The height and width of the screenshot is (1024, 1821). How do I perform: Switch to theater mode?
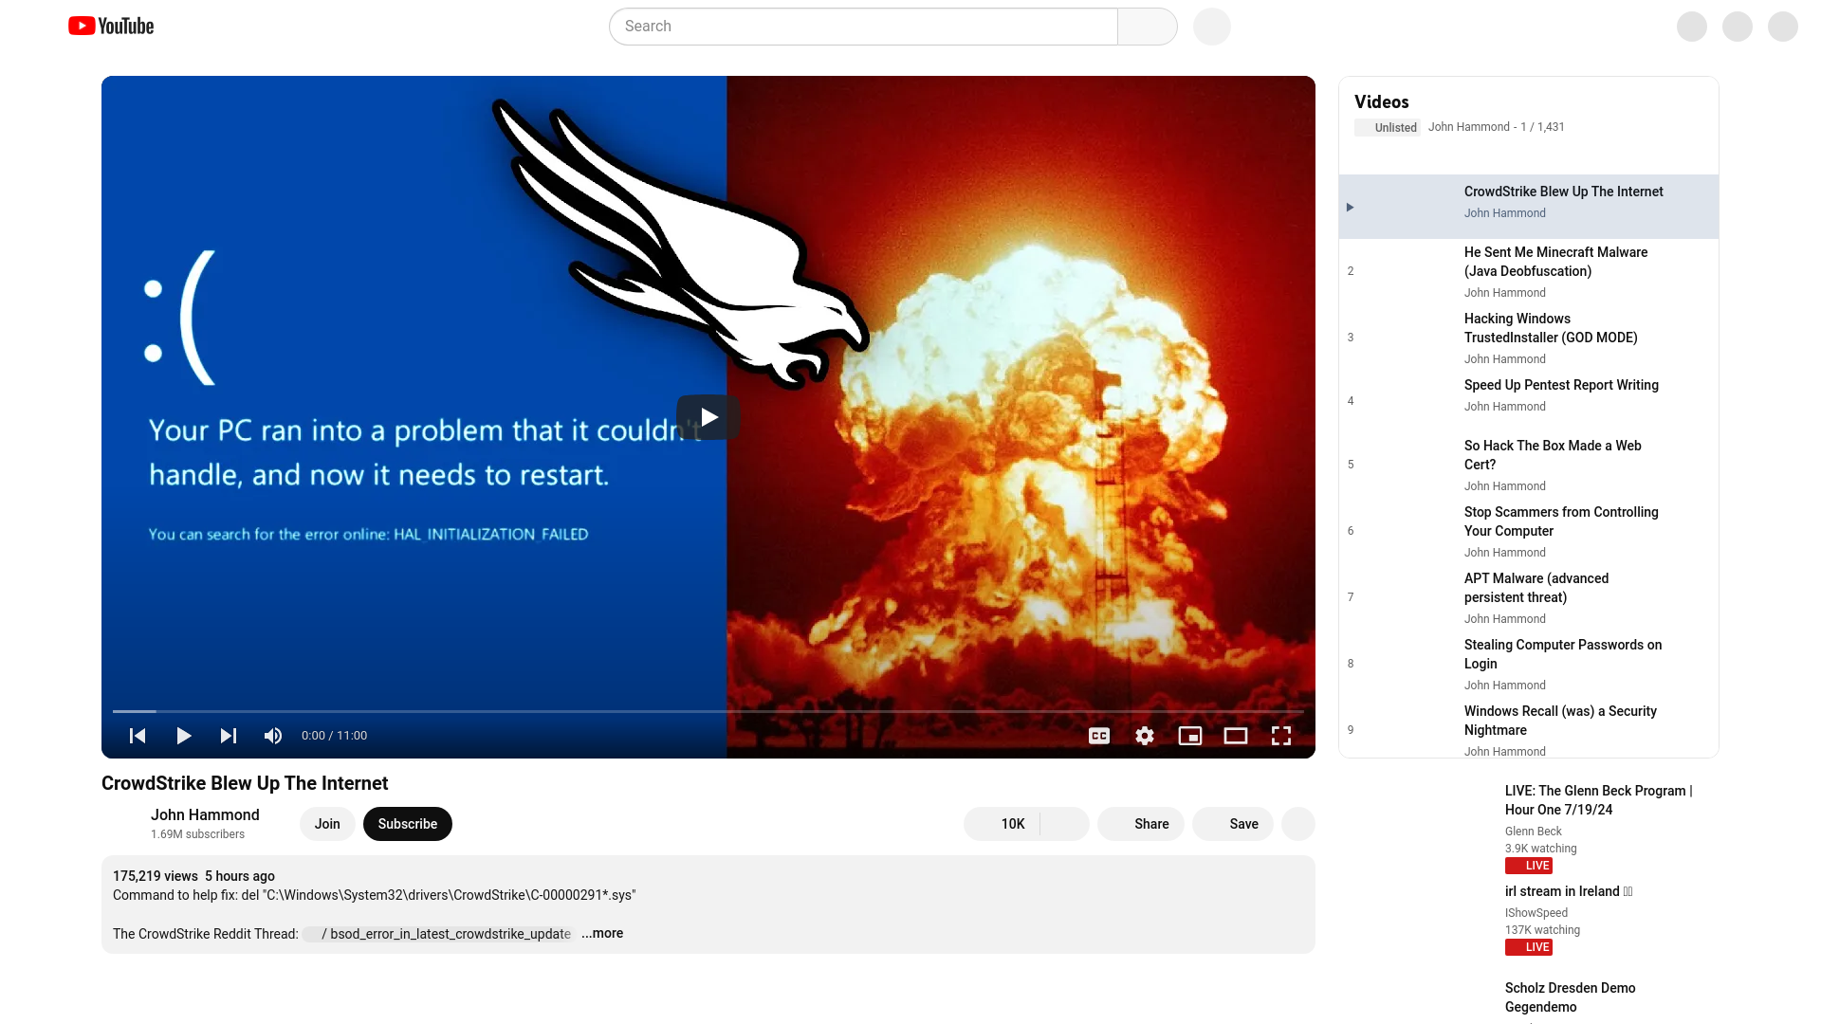1236,736
